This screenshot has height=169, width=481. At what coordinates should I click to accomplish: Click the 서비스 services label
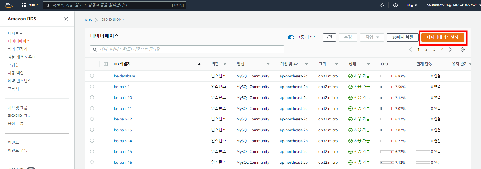[33, 5]
